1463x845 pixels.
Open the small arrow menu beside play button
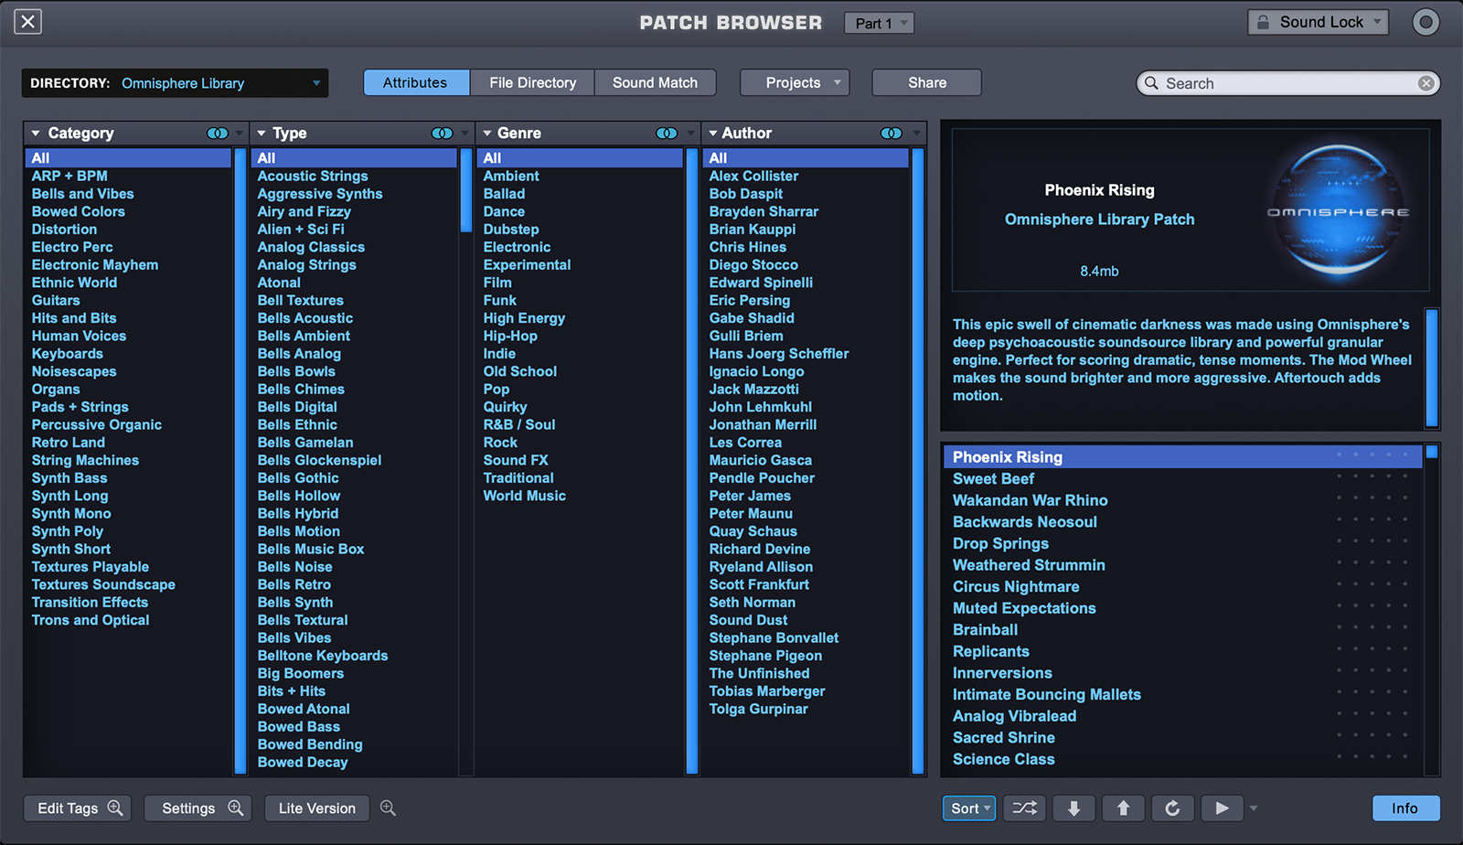(1254, 808)
